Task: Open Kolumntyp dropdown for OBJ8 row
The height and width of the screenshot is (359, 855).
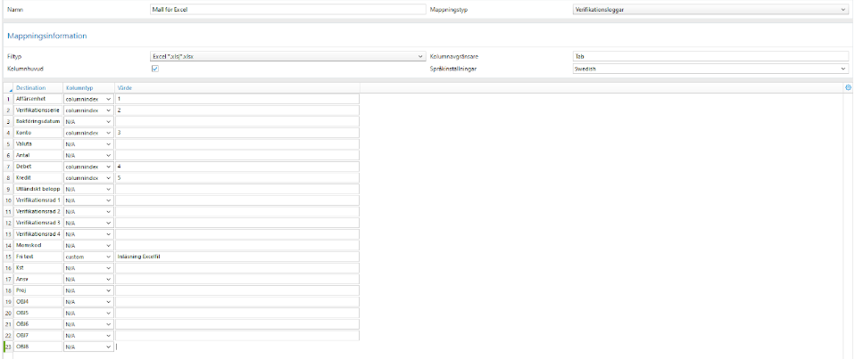Action: [x=88, y=347]
